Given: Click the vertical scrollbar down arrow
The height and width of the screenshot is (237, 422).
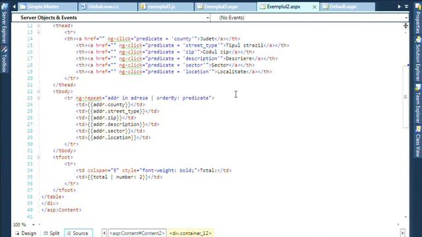Looking at the screenshot, I should (x=406, y=217).
